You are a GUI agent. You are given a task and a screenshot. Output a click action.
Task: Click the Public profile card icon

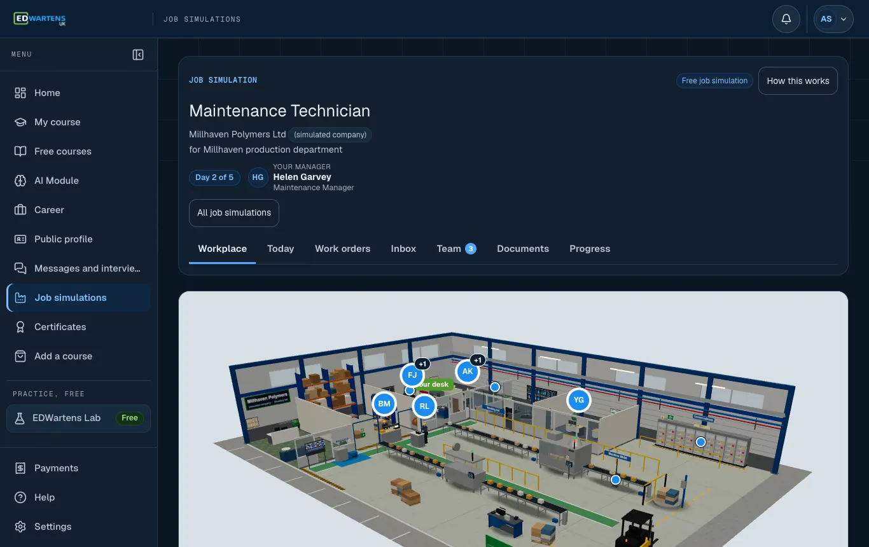20,239
